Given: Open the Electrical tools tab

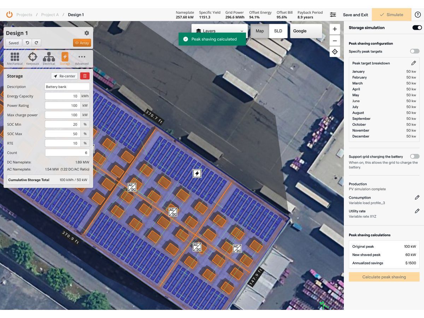Looking at the screenshot, I should coord(49,59).
